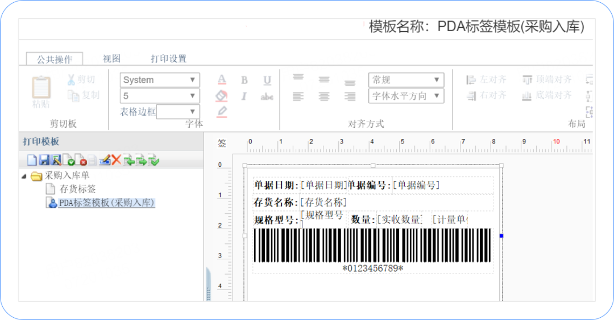614x320 pixels.
Task: Center the text horizontally
Action: tap(324, 96)
